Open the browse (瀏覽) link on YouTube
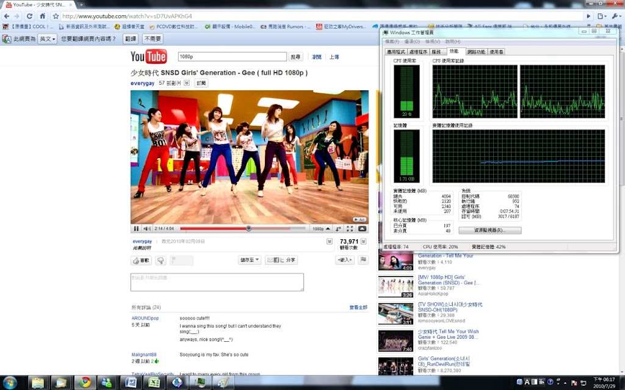This screenshot has height=390, width=625. coord(317,57)
